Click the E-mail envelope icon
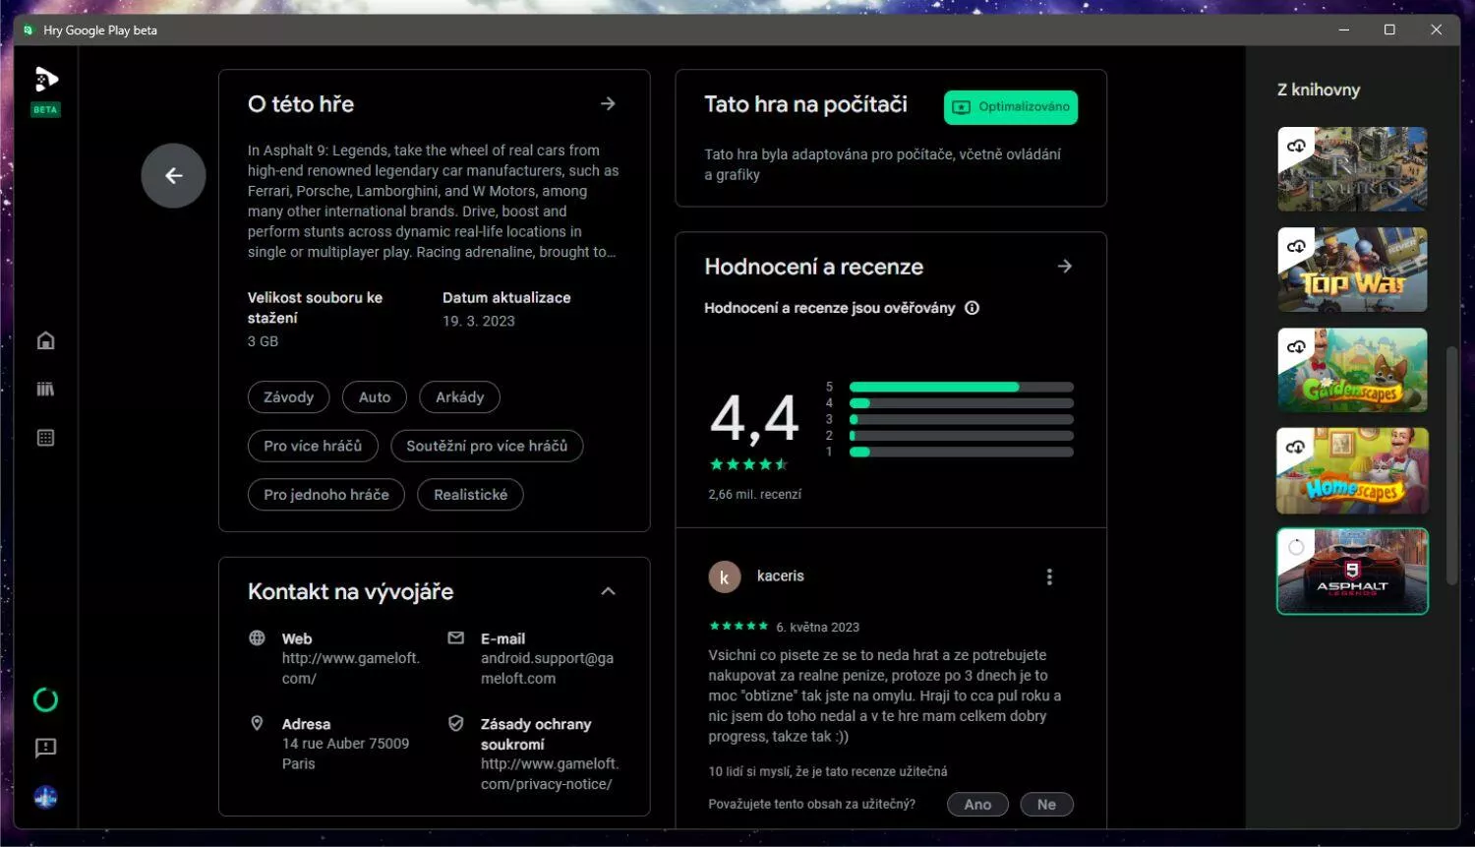1475x847 pixels. coord(455,637)
